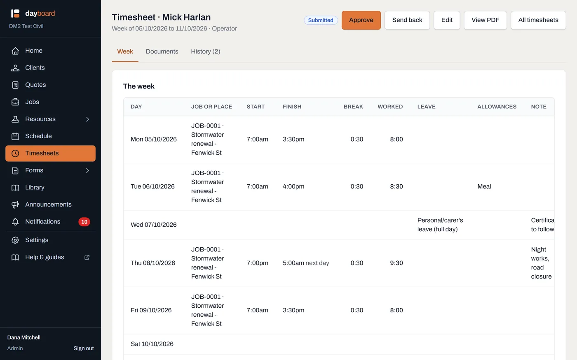Click the dayboard logo icon

[x=15, y=14]
